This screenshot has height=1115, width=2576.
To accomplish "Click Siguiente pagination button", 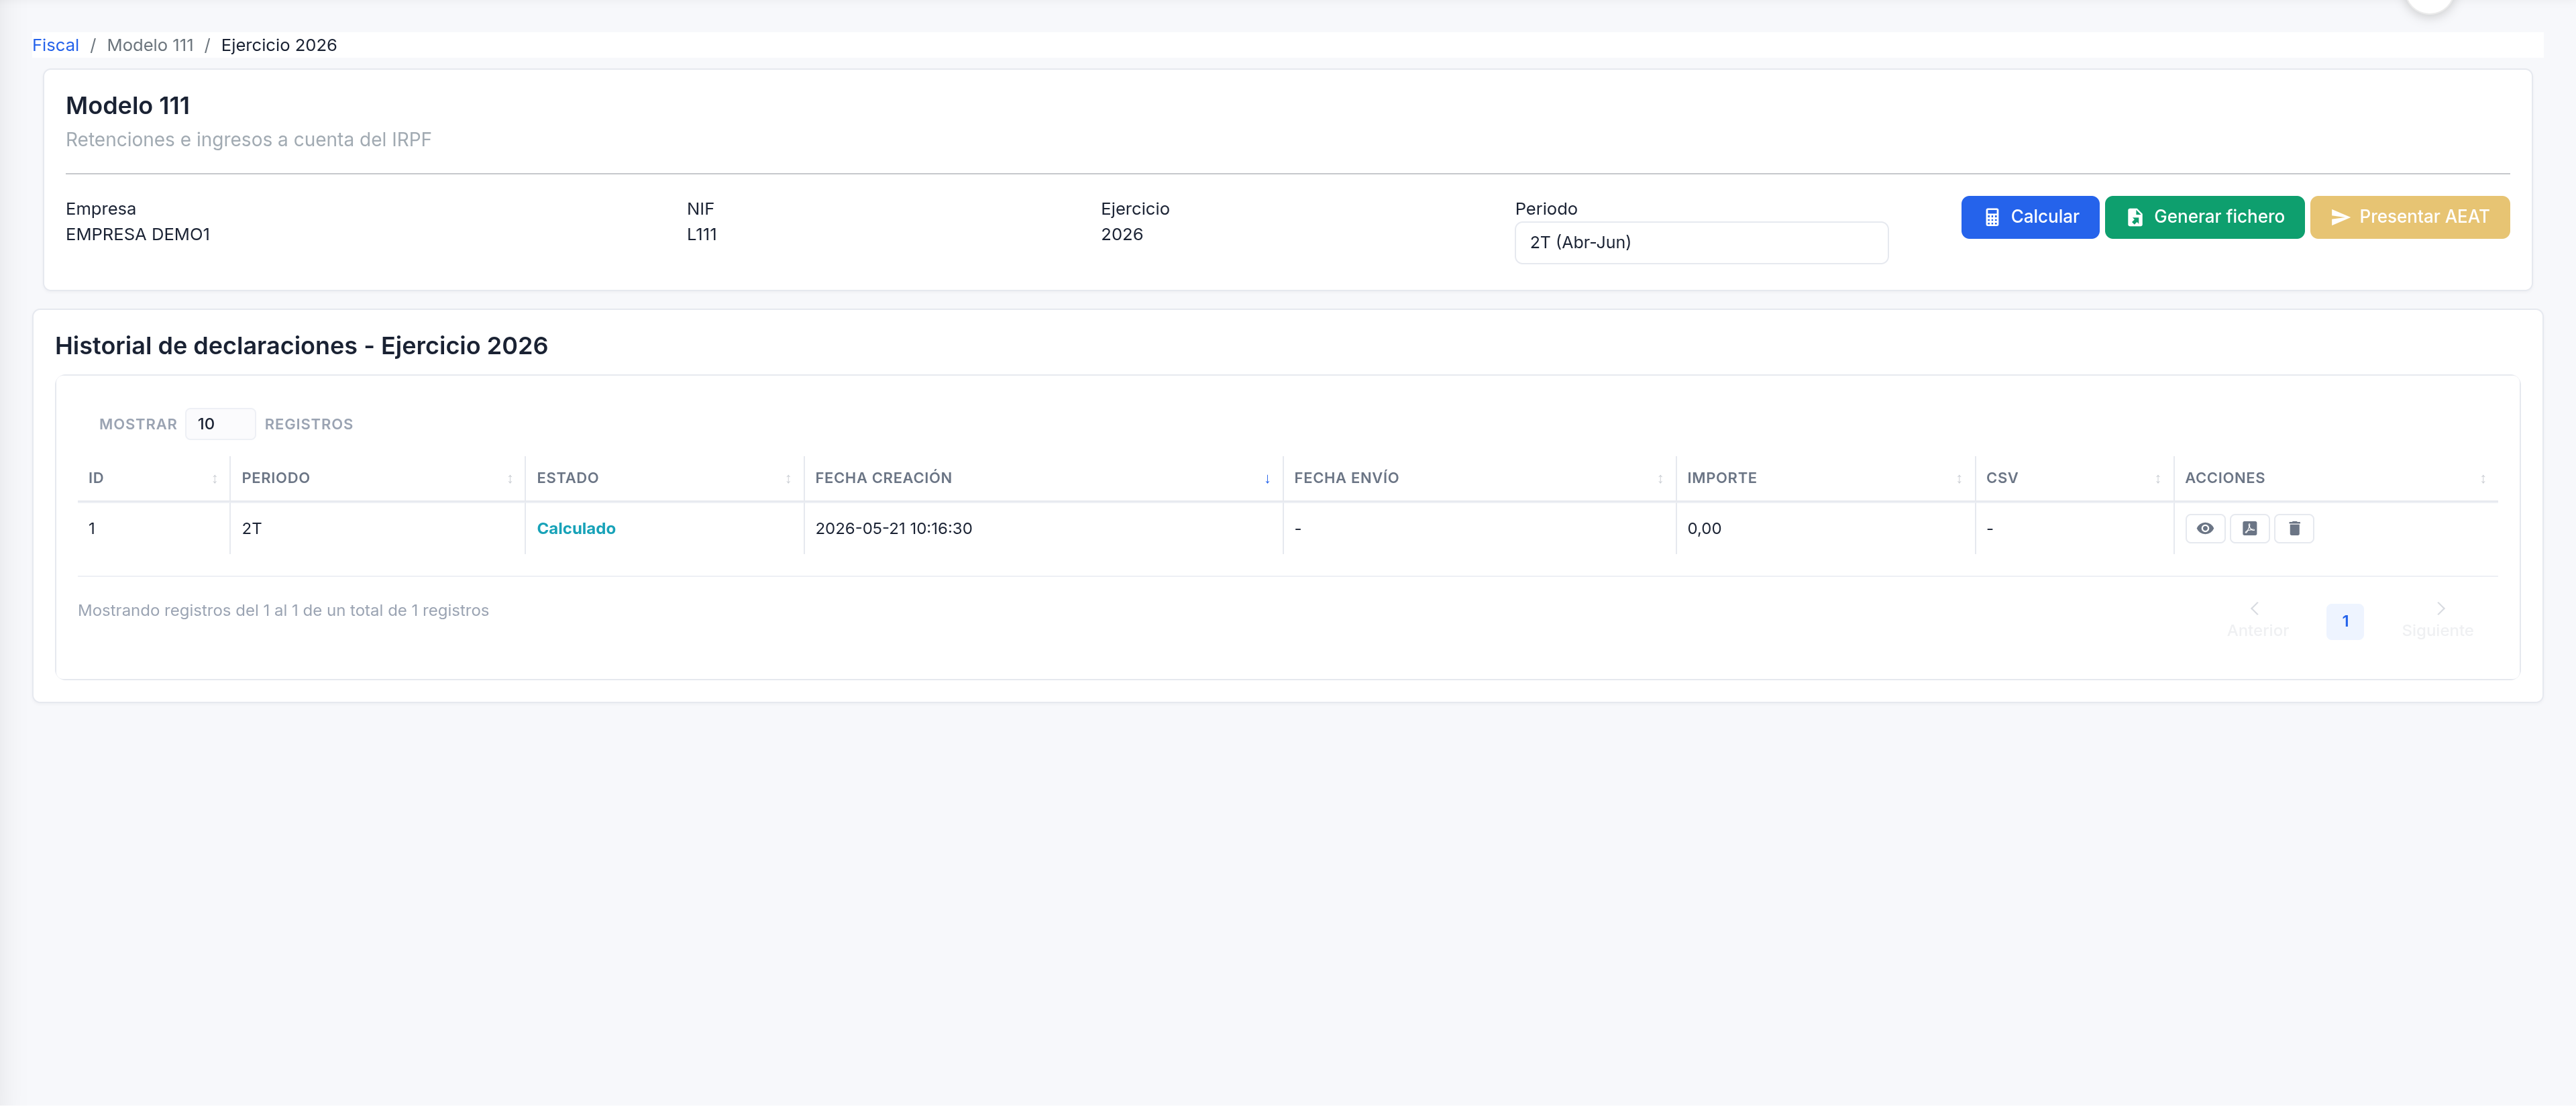I will pos(2437,620).
